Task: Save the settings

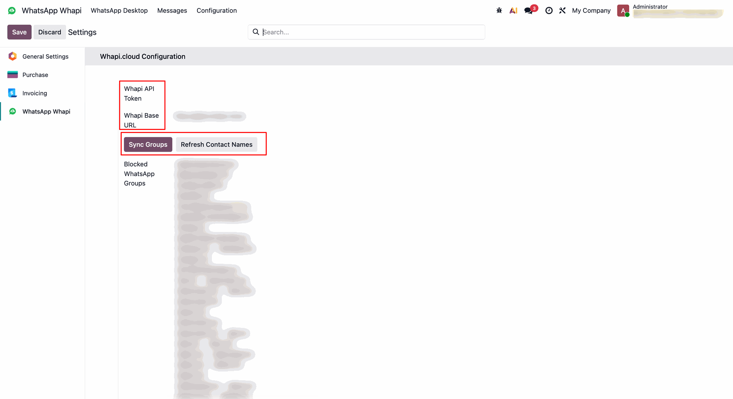Action: coord(19,32)
